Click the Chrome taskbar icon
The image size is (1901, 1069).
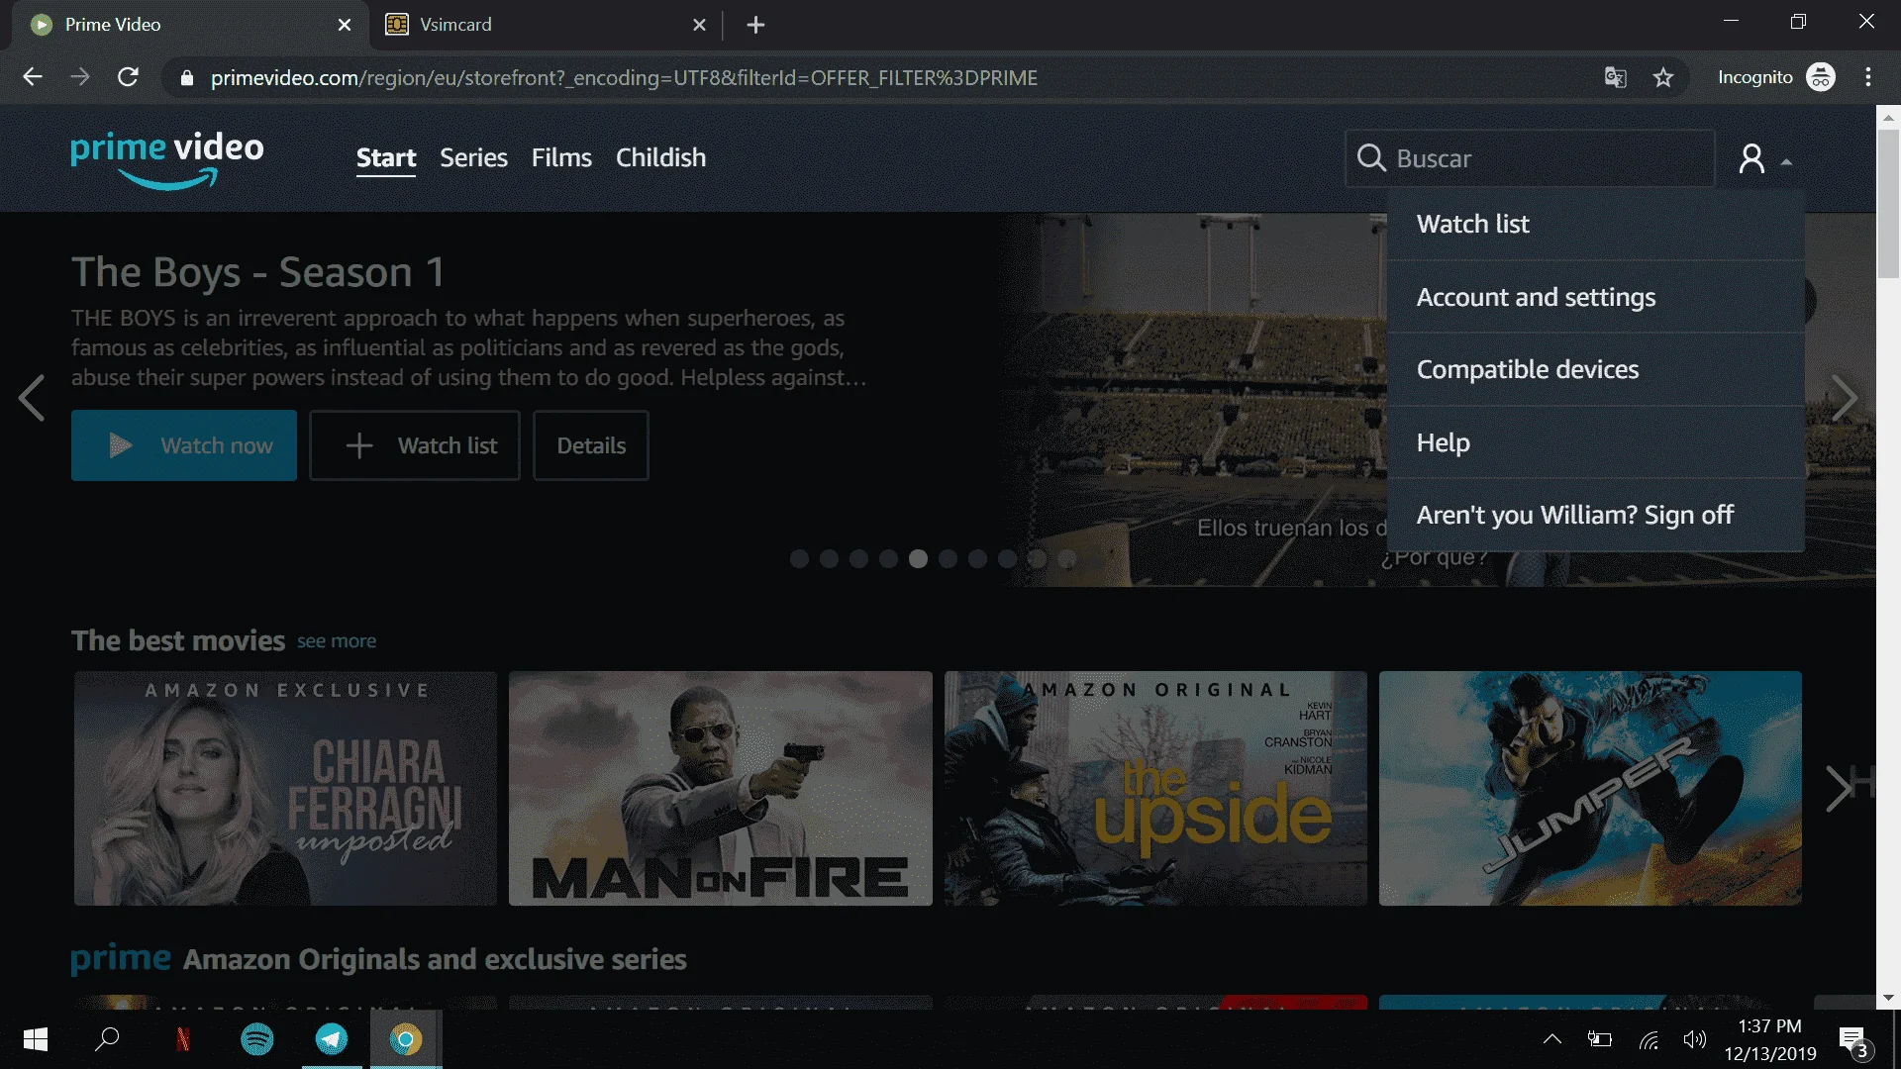click(406, 1039)
